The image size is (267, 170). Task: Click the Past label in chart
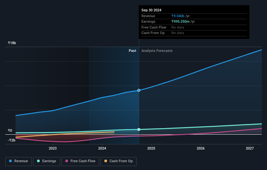tap(132, 51)
